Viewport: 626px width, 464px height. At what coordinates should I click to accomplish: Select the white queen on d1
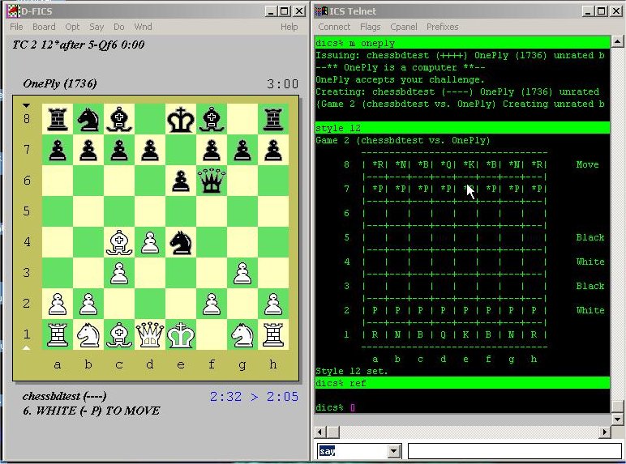pyautogui.click(x=150, y=335)
